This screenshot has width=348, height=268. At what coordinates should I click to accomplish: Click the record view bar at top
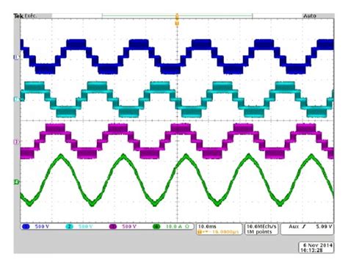177,16
